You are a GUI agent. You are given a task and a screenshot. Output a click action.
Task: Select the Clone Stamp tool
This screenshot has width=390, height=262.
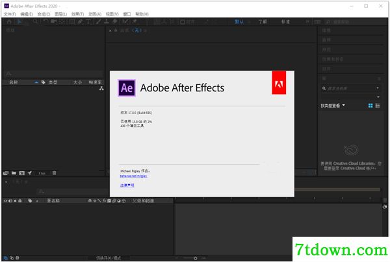(107, 22)
